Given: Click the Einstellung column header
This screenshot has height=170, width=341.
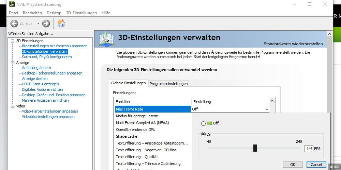Looking at the screenshot, I should (231, 102).
